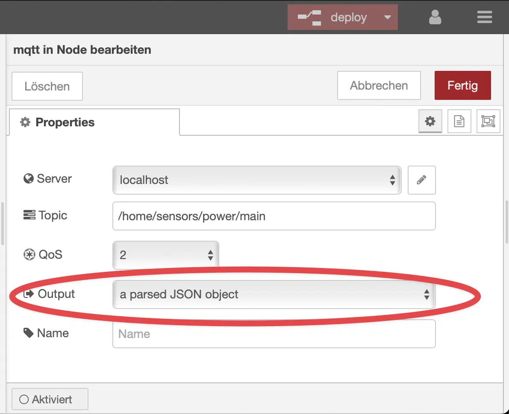509x414 pixels.
Task: Click the tag icon next to Name
Action: (28, 333)
